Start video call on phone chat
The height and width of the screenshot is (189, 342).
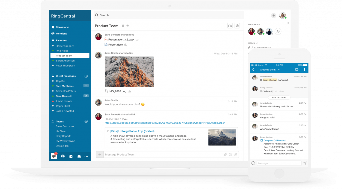point(297,70)
